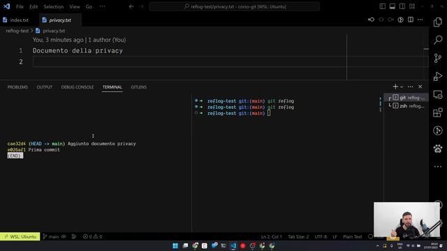The width and height of the screenshot is (447, 251).
Task: Toggle the secondary side bar layout icon
Action: 402,6
